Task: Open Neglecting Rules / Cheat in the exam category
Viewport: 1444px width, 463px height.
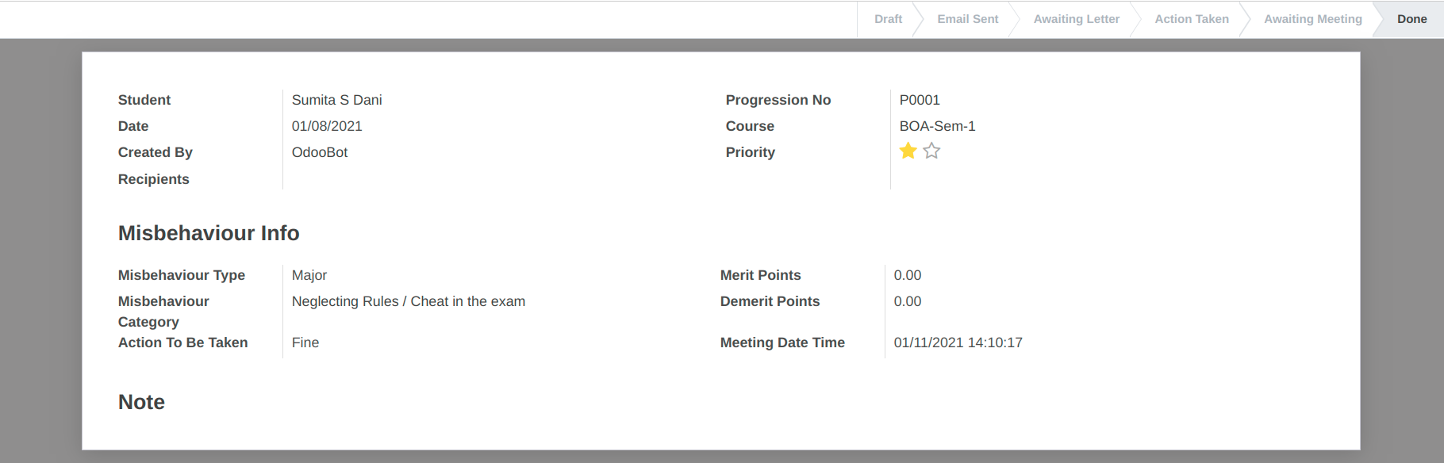Action: point(408,301)
